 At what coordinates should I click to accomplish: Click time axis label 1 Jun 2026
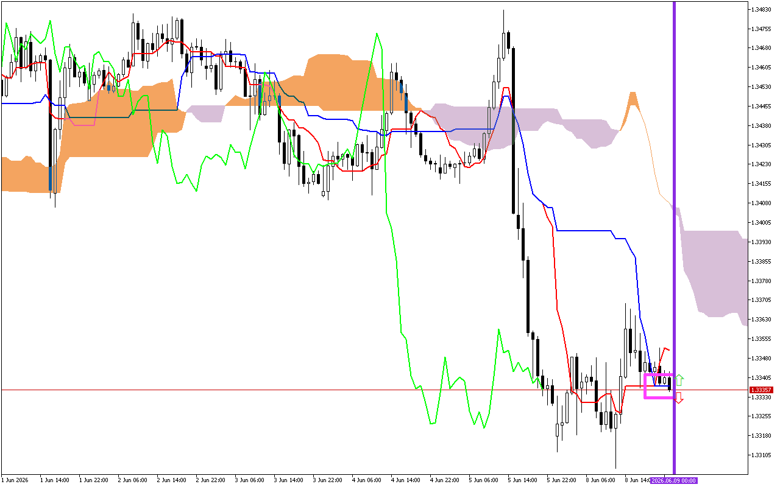coord(15,480)
